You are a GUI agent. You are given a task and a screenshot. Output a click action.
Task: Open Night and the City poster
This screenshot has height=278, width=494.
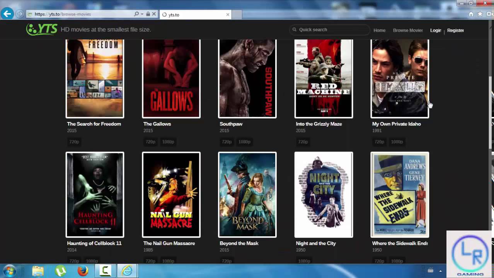tap(324, 195)
